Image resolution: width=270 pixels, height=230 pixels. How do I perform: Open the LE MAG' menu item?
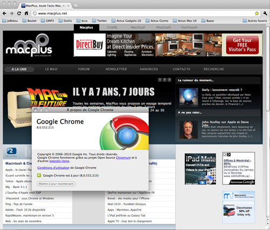tap(51, 69)
